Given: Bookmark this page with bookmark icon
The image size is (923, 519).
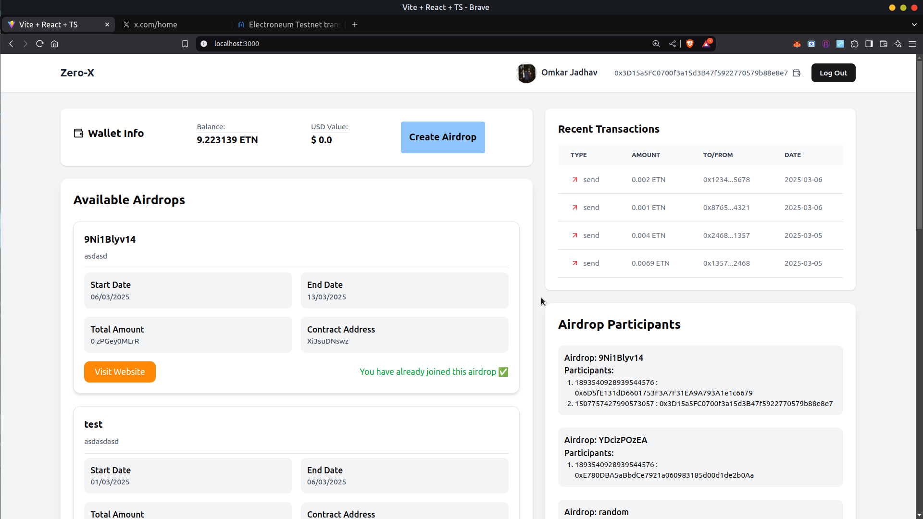Looking at the screenshot, I should (x=185, y=44).
